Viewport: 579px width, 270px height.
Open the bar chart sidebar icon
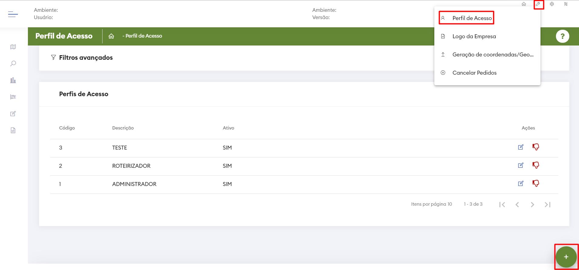[x=13, y=80]
